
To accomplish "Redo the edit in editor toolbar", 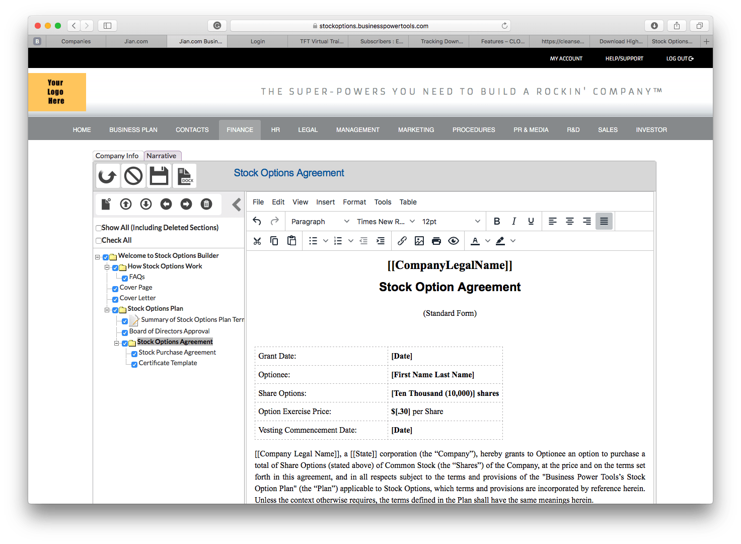I will click(274, 221).
